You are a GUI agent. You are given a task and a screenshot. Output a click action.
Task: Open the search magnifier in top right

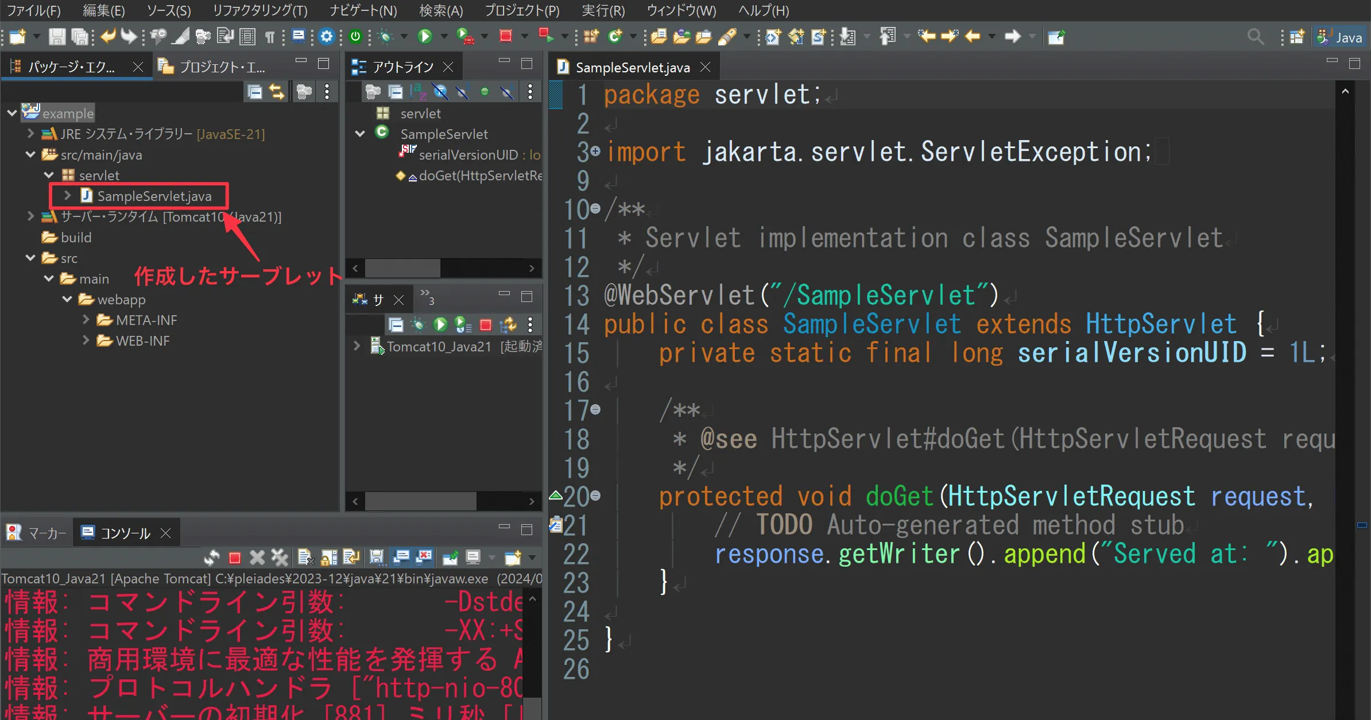tap(1256, 37)
